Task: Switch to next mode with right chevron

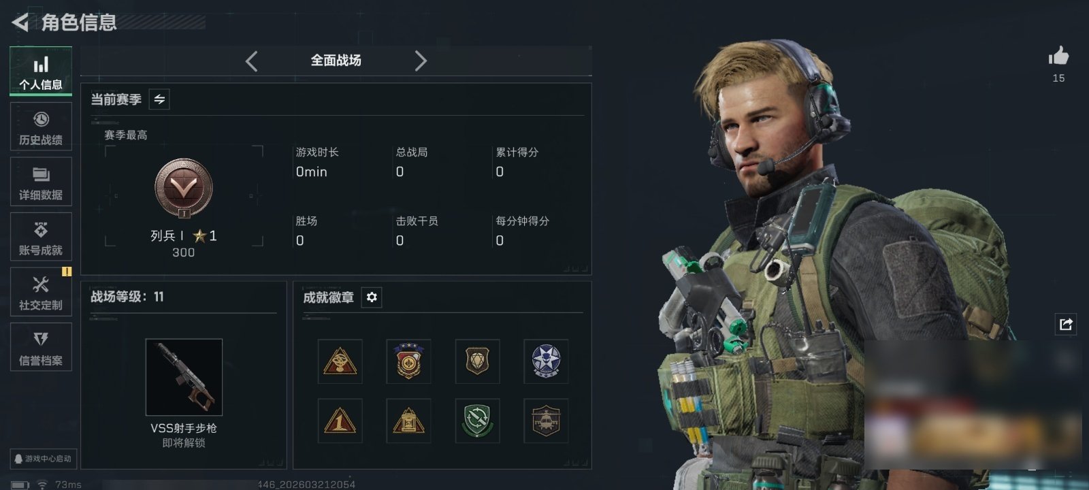Action: click(x=421, y=61)
